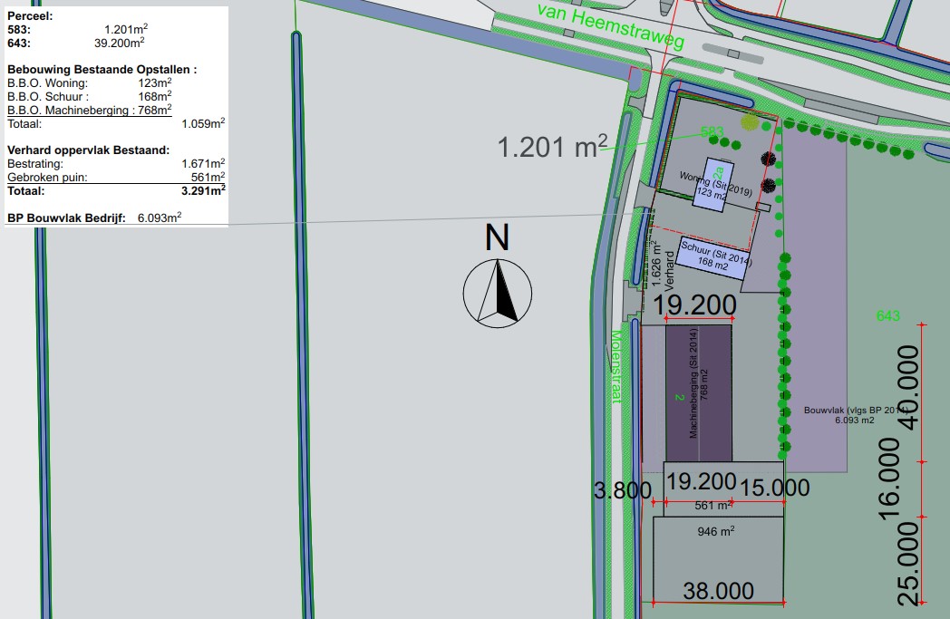
Task: Click the "van Heemstraweg" street label
Action: [611, 26]
